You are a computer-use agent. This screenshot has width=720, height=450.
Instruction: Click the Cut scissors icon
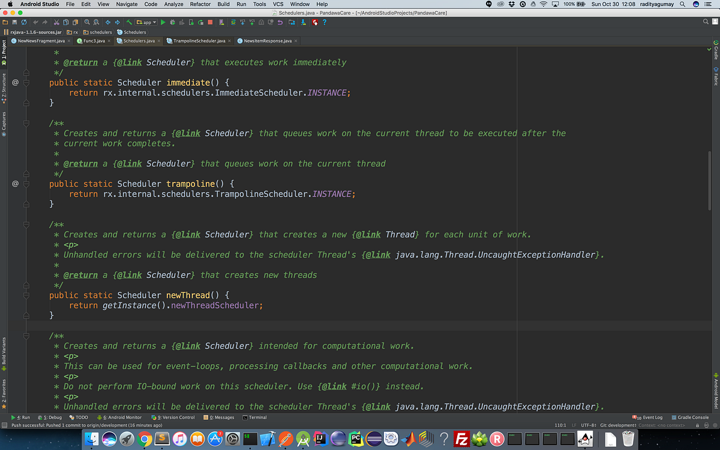coord(56,22)
